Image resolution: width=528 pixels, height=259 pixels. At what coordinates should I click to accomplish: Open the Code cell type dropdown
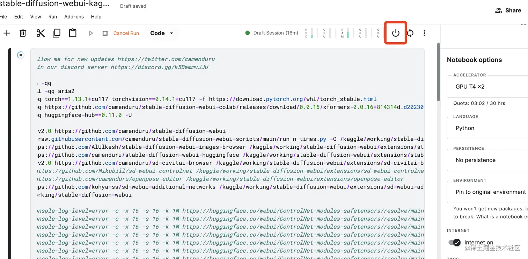pos(162,33)
